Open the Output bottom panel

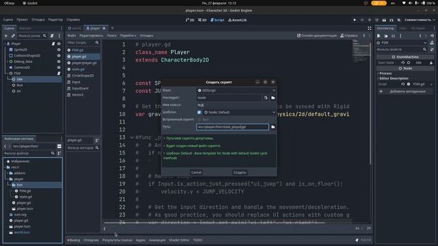(74, 240)
